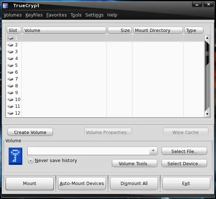Minimize the TrueCrypt window

(197, 5)
